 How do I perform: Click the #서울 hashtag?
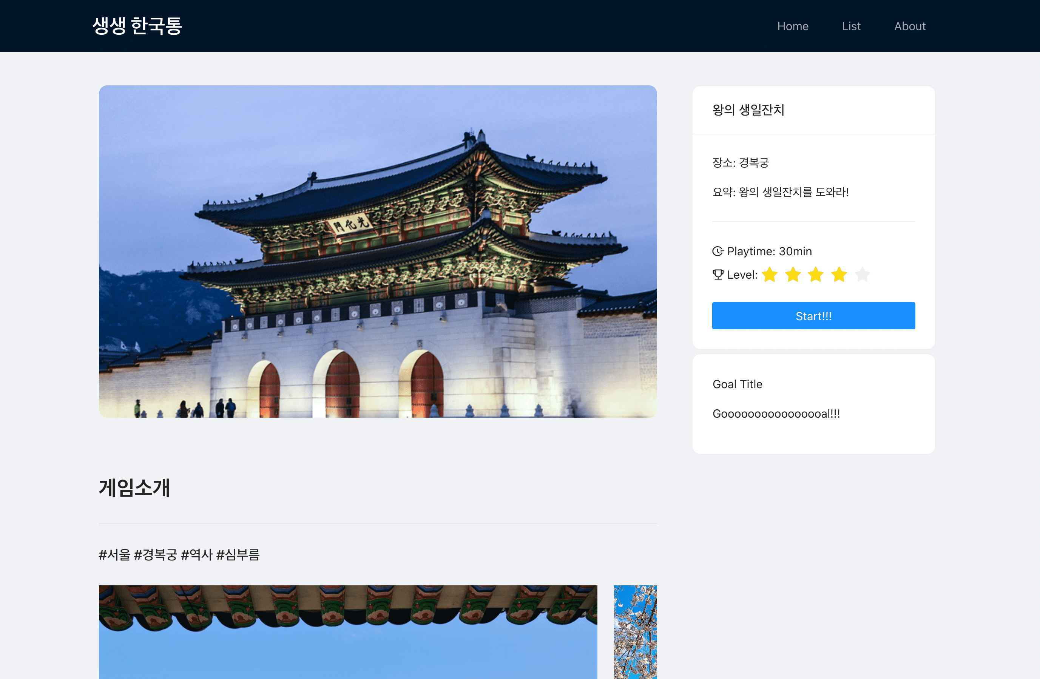(114, 554)
